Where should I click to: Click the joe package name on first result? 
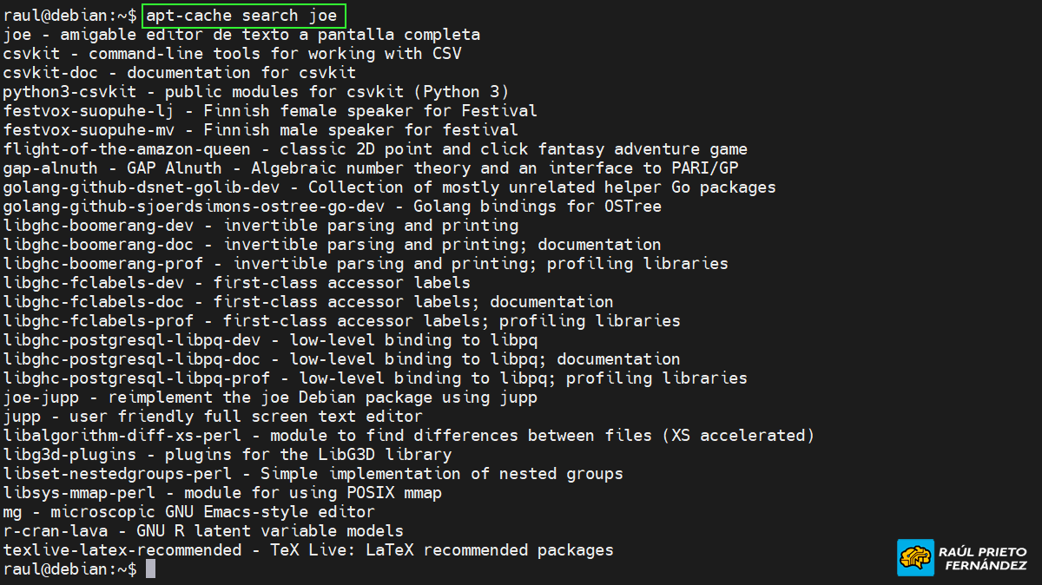pos(17,35)
